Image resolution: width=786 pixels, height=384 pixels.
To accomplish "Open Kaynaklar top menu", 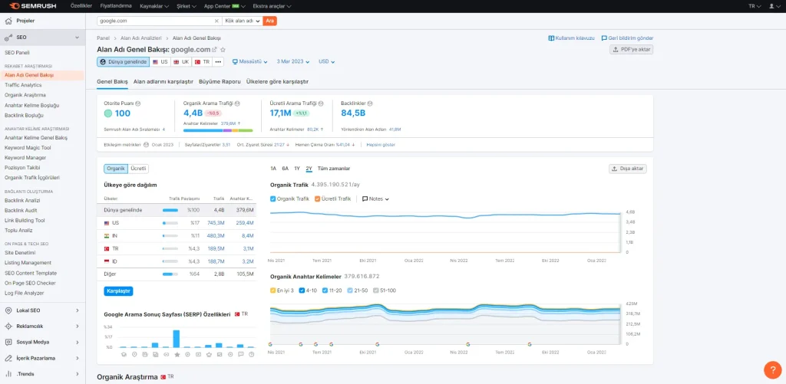I will (154, 6).
